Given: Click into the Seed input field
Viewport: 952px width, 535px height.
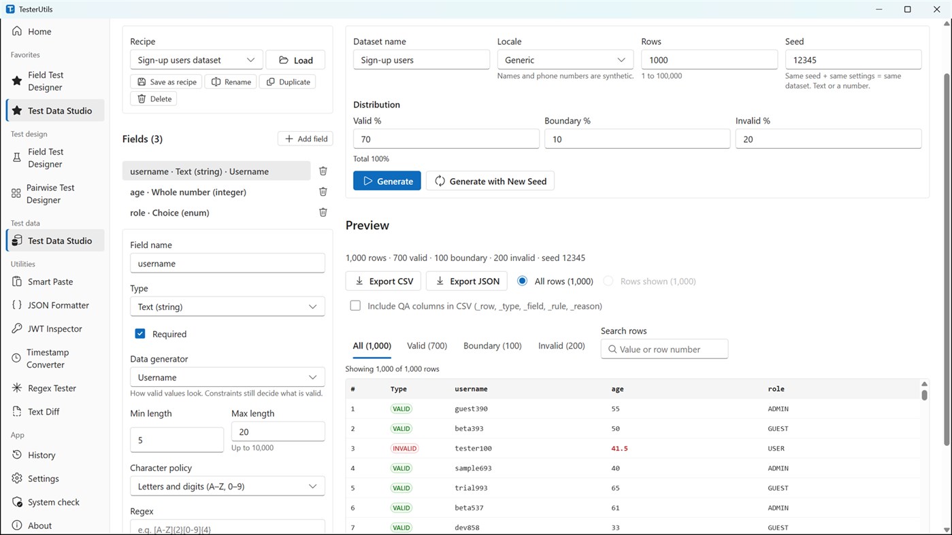Looking at the screenshot, I should pyautogui.click(x=853, y=60).
